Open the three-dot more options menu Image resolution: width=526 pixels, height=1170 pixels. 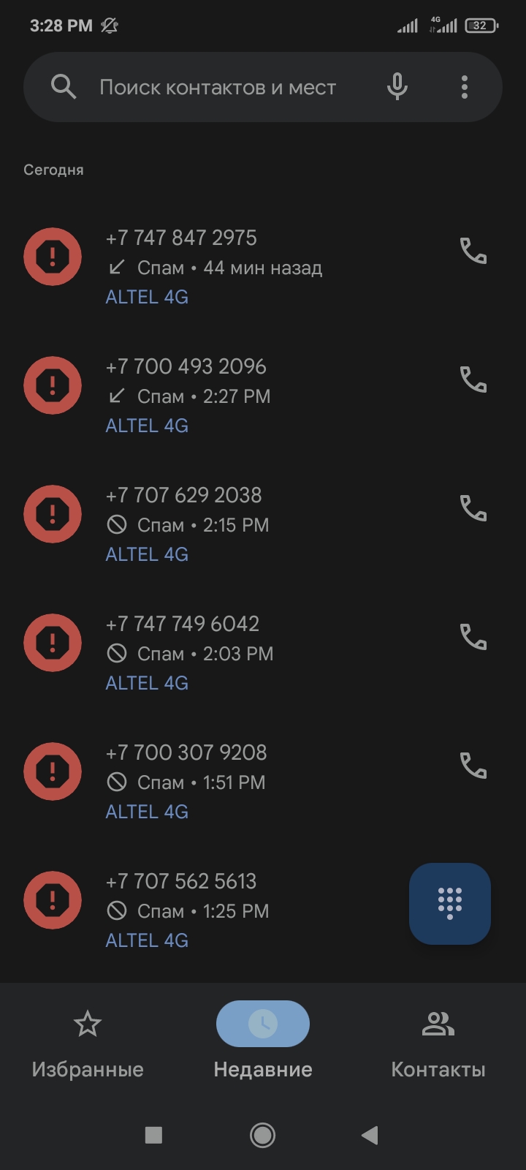pos(465,87)
